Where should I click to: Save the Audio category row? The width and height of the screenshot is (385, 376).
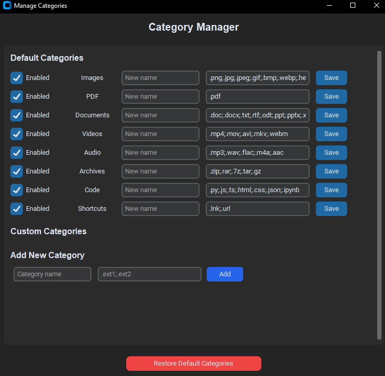[331, 152]
